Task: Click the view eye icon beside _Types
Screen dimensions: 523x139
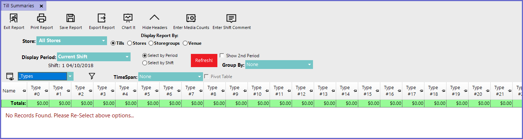Action: (10, 76)
